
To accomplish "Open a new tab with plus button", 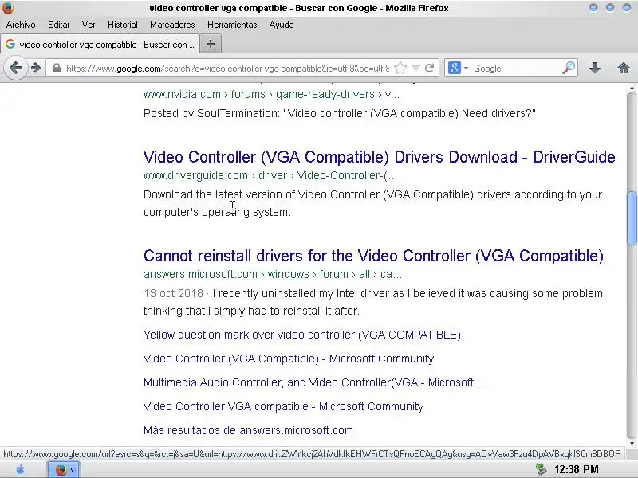I will point(211,44).
